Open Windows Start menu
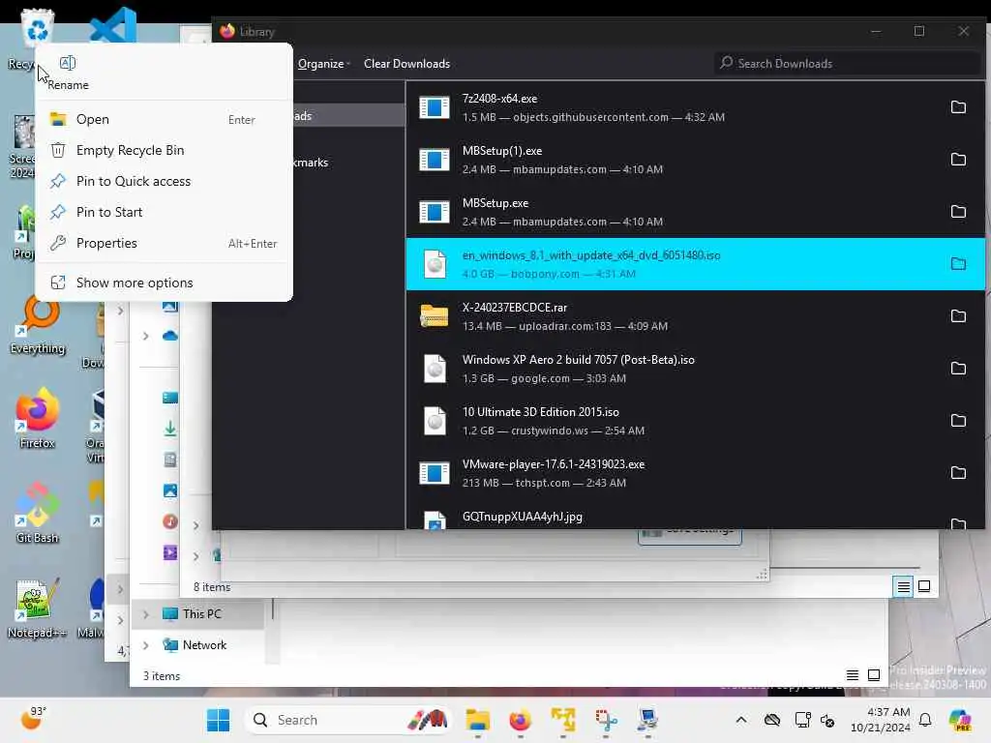This screenshot has height=743, width=991. [219, 720]
